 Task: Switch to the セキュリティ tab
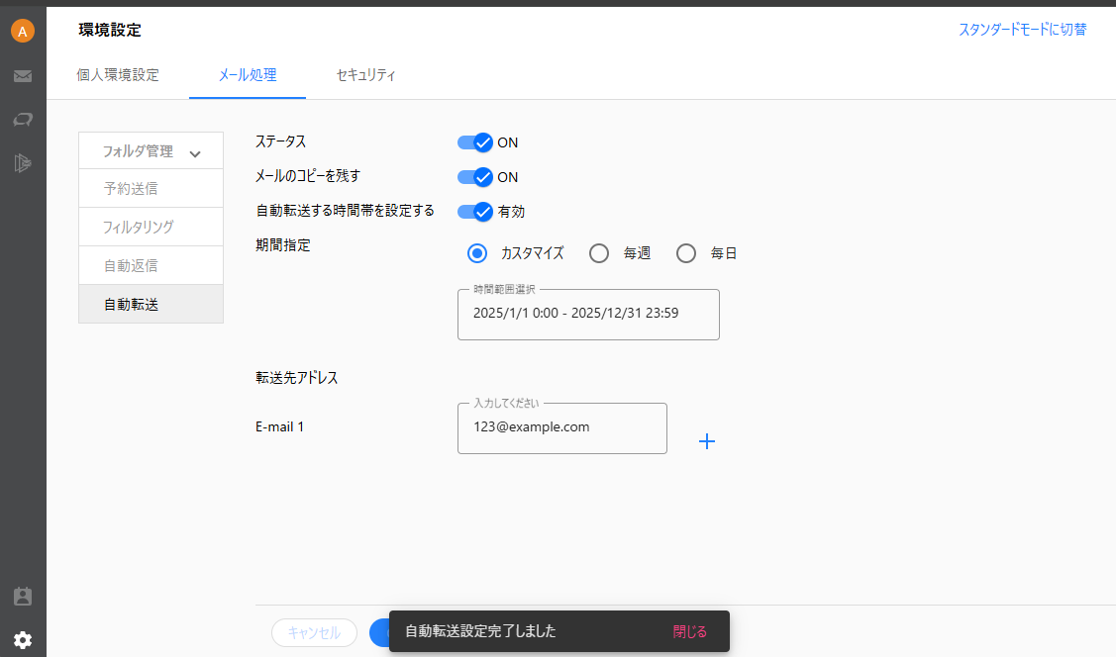pos(365,74)
